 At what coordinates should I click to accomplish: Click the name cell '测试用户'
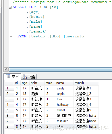(x=64, y=116)
